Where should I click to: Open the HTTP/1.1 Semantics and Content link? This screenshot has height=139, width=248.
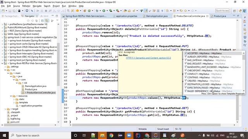coord(148,58)
